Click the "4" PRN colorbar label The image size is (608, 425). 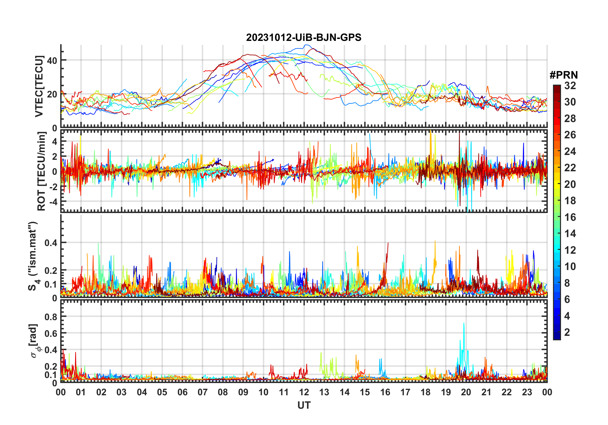567,316
